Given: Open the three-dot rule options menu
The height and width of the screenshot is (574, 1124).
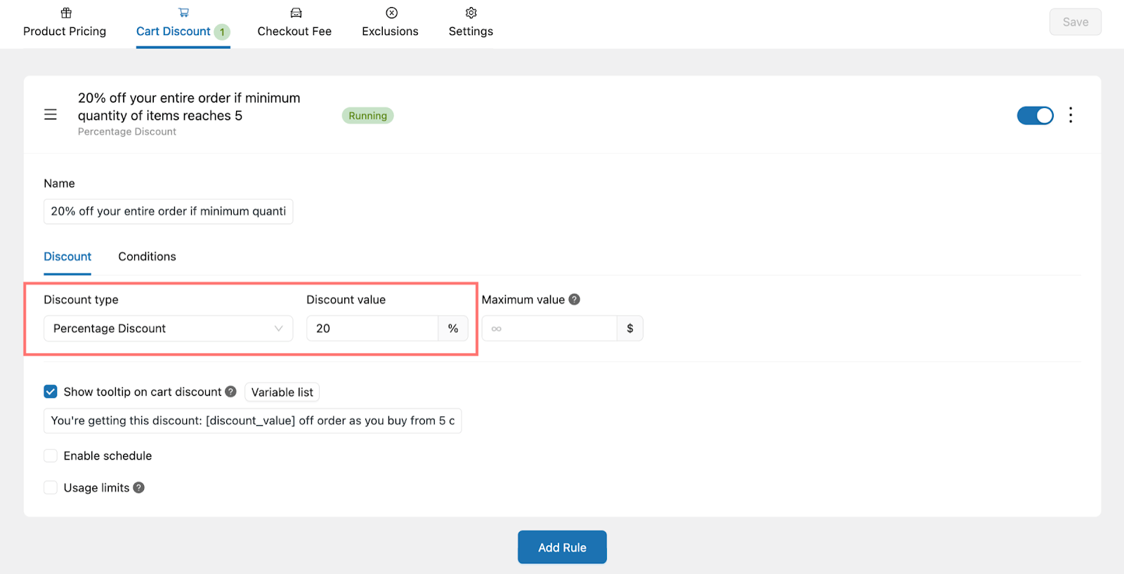Looking at the screenshot, I should pos(1071,115).
